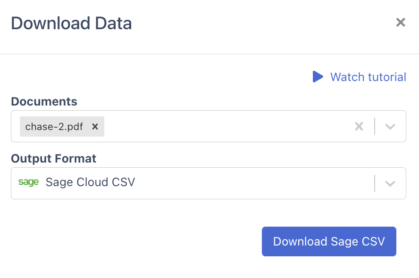Focus the empty area of Documents field
Screen dimensions: 419x278
point(226,126)
